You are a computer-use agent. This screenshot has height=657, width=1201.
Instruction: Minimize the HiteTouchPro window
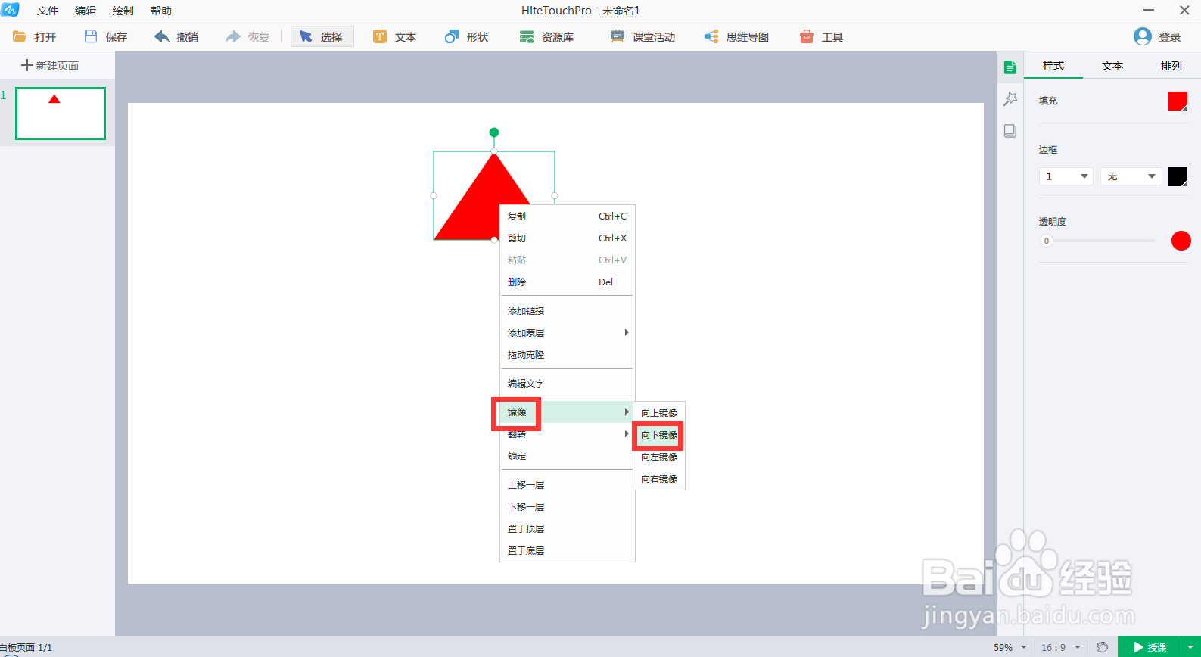click(1149, 10)
